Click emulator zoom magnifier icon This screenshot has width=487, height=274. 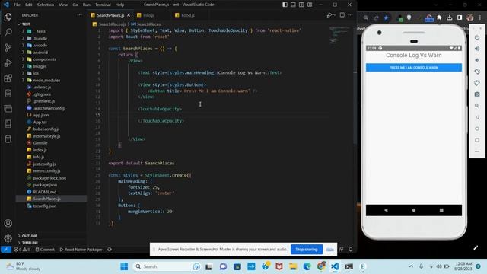(477, 106)
